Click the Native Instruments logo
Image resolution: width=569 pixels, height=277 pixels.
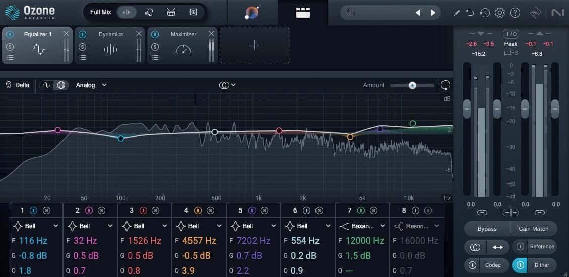557,13
